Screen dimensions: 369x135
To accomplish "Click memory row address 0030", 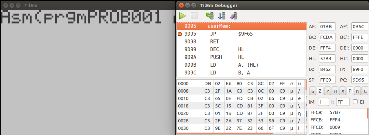I will click(x=183, y=128).
